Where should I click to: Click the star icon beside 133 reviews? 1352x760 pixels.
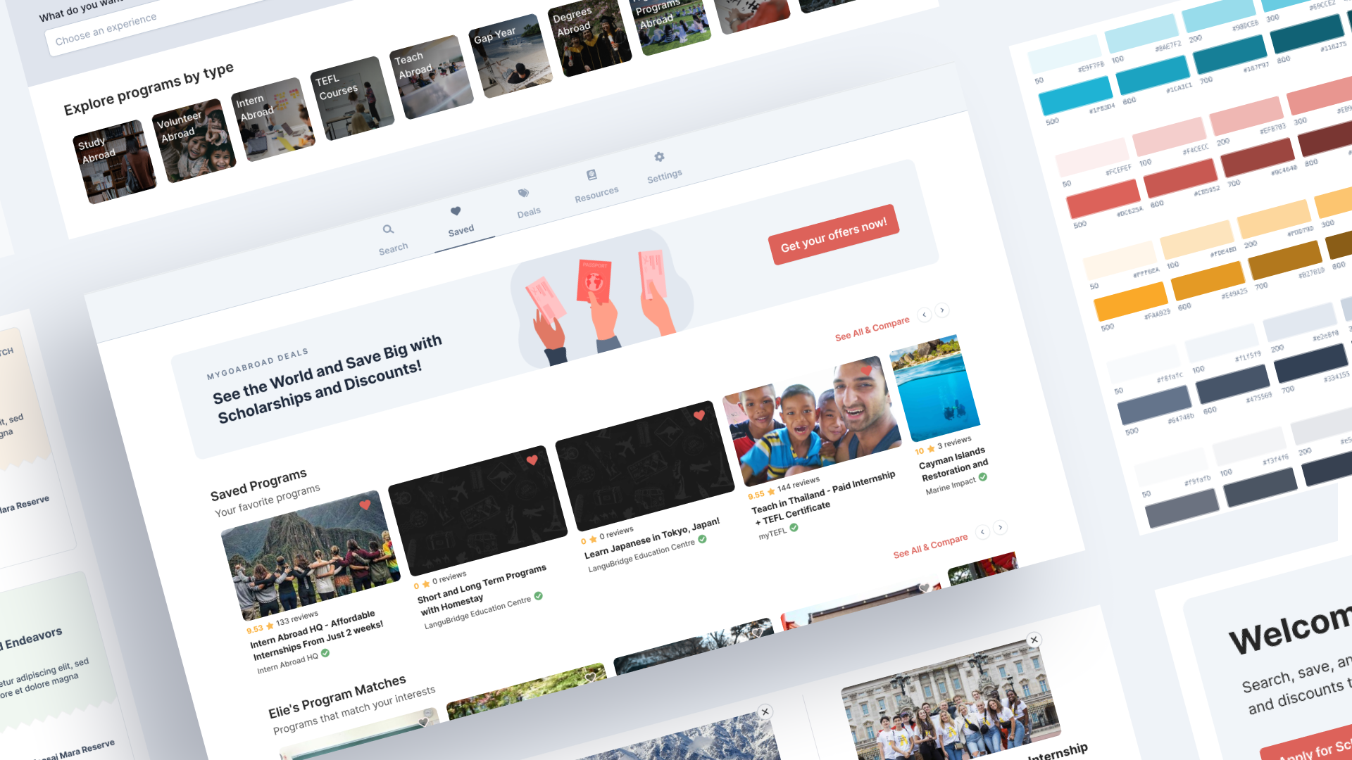pyautogui.click(x=270, y=626)
